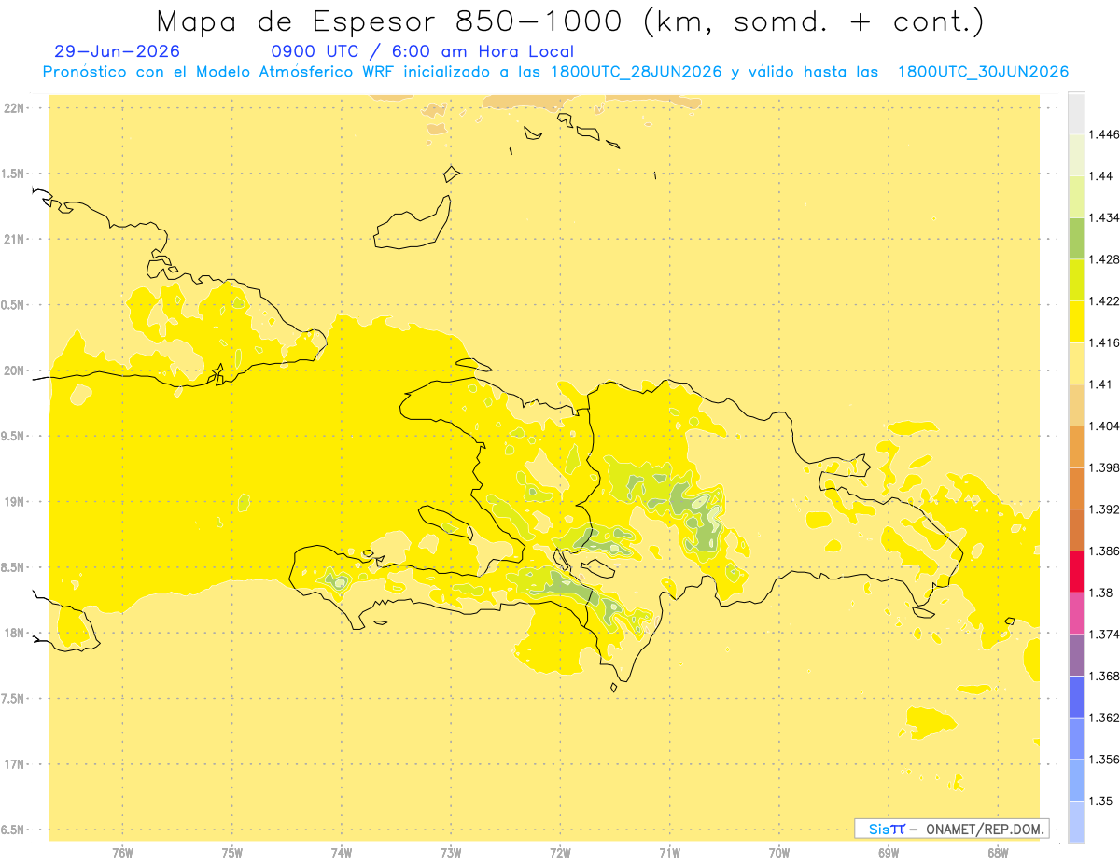The image size is (1120, 865).
Task: Pick the purple swatch between 1.368 and 1.374
Action: (x=1076, y=655)
